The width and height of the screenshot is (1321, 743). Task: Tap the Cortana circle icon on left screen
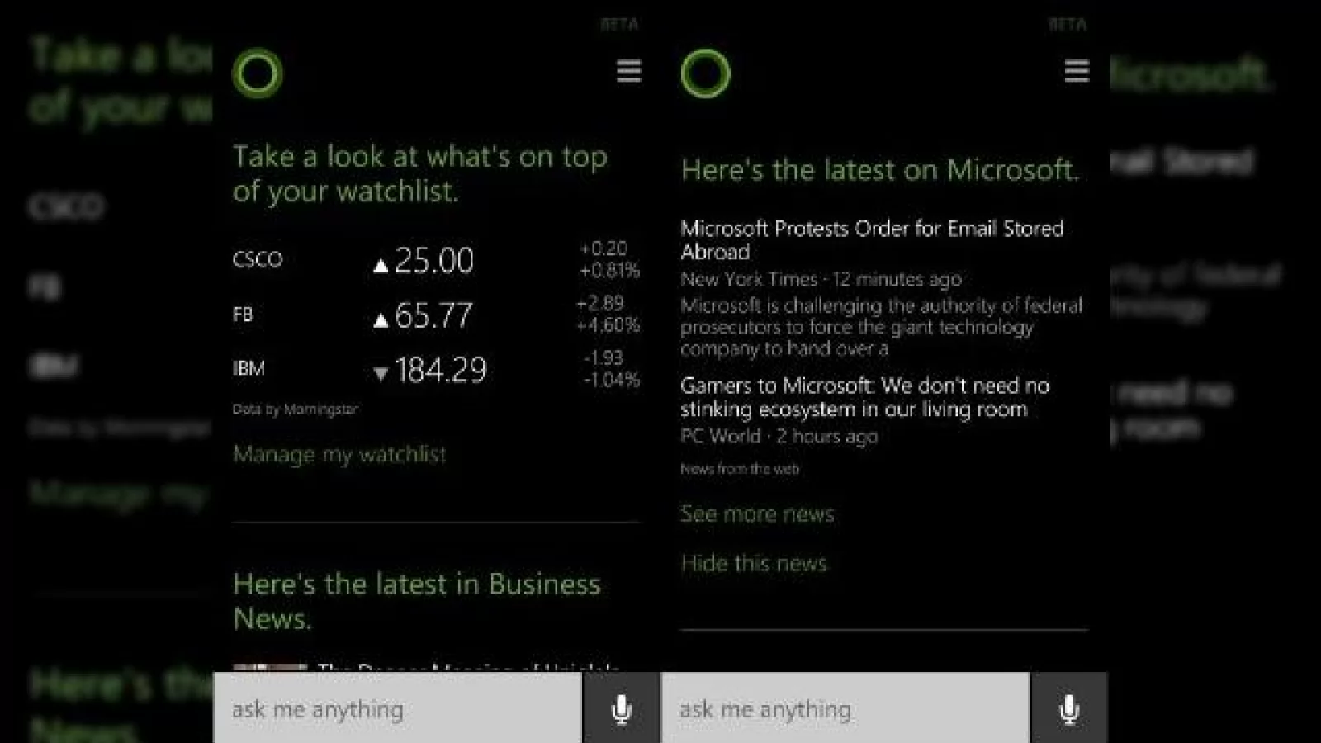258,73
